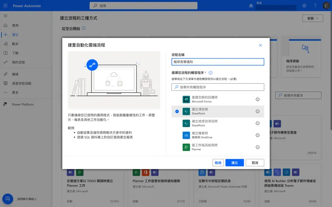Click the info icon beside 從空白開始

[83, 28]
